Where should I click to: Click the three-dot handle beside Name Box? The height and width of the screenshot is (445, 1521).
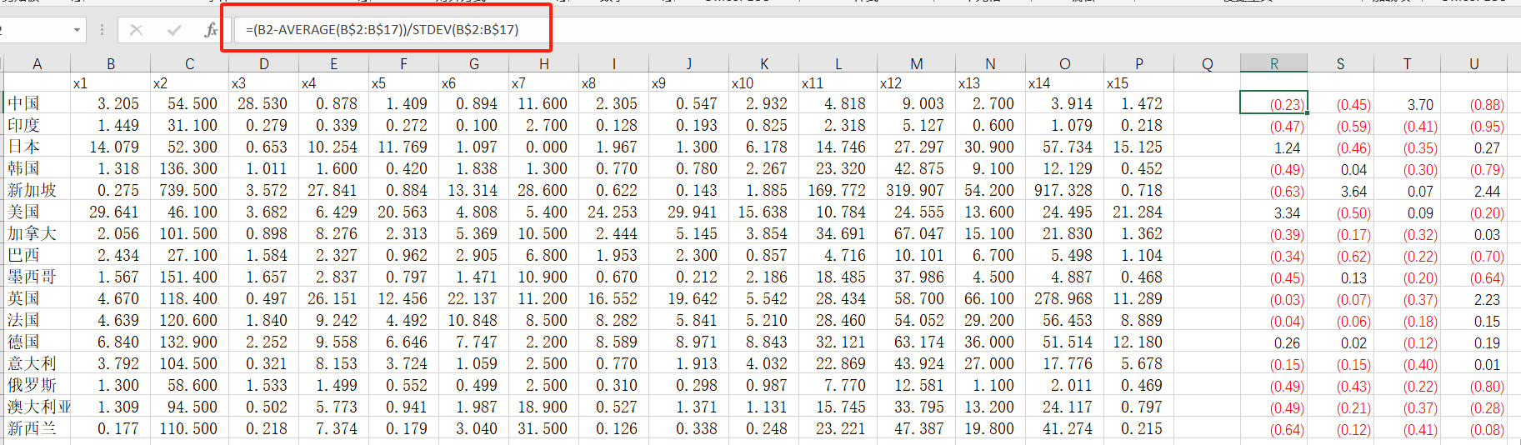tap(103, 30)
